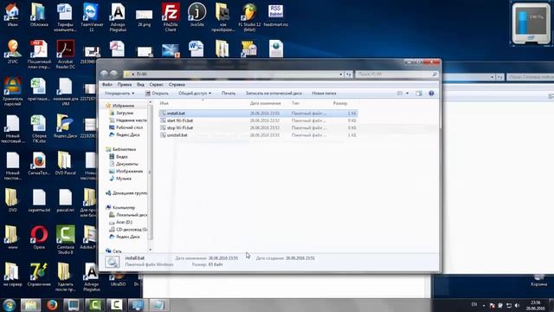The image size is (554, 312).
Task: Open address bar history dropdown
Action: (341, 75)
